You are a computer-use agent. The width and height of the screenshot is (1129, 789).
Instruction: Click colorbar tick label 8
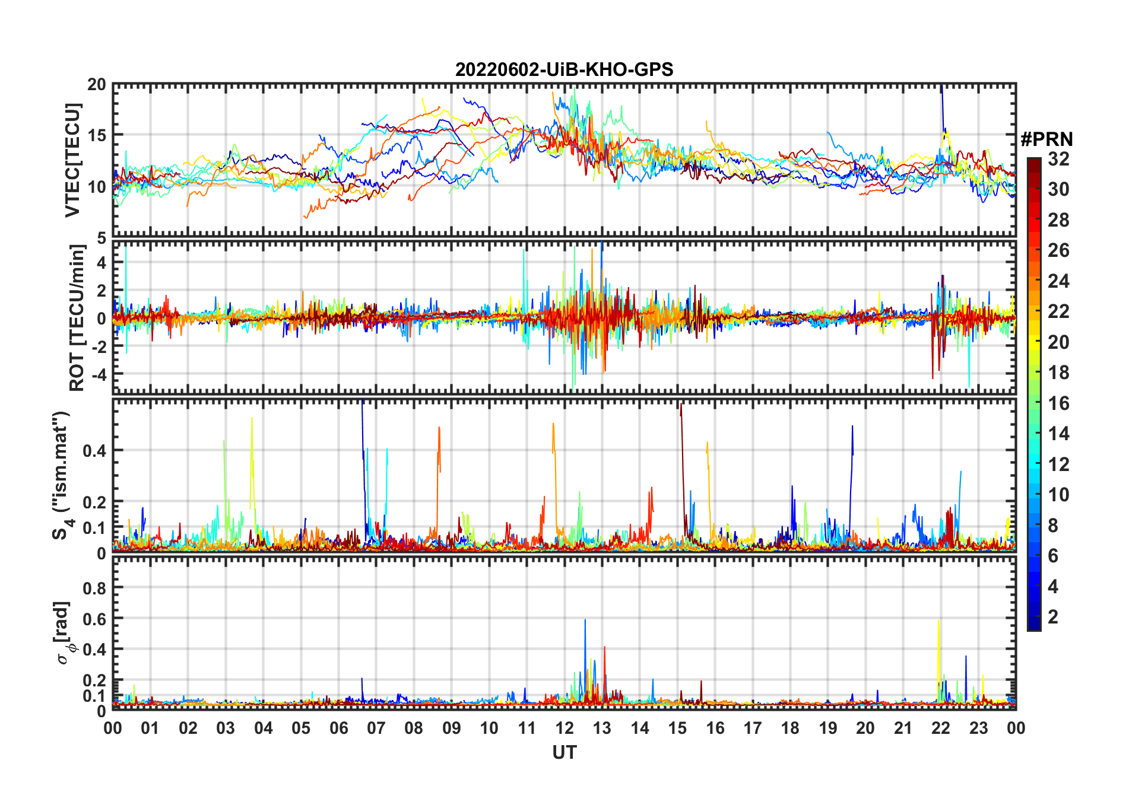pos(1053,525)
